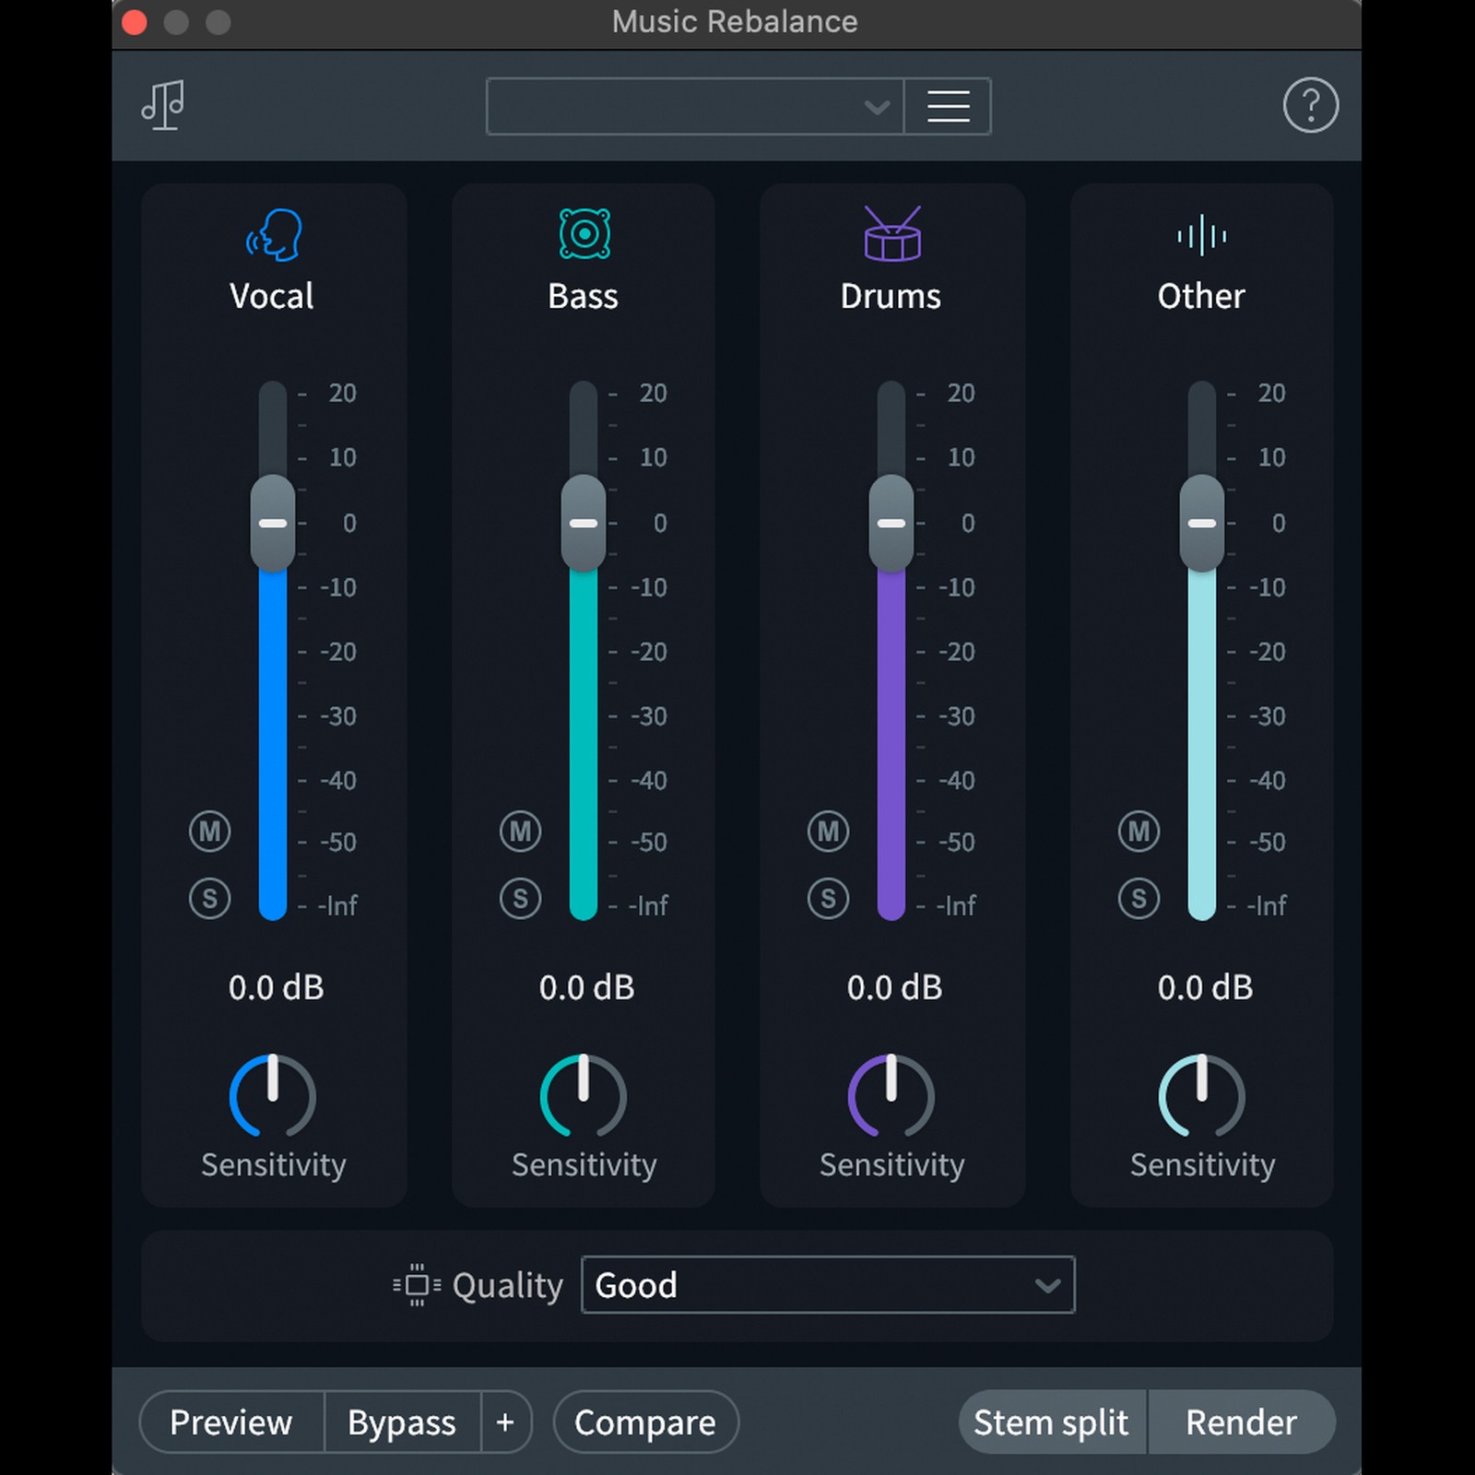Click the Compare button
1475x1475 pixels.
[x=644, y=1422]
